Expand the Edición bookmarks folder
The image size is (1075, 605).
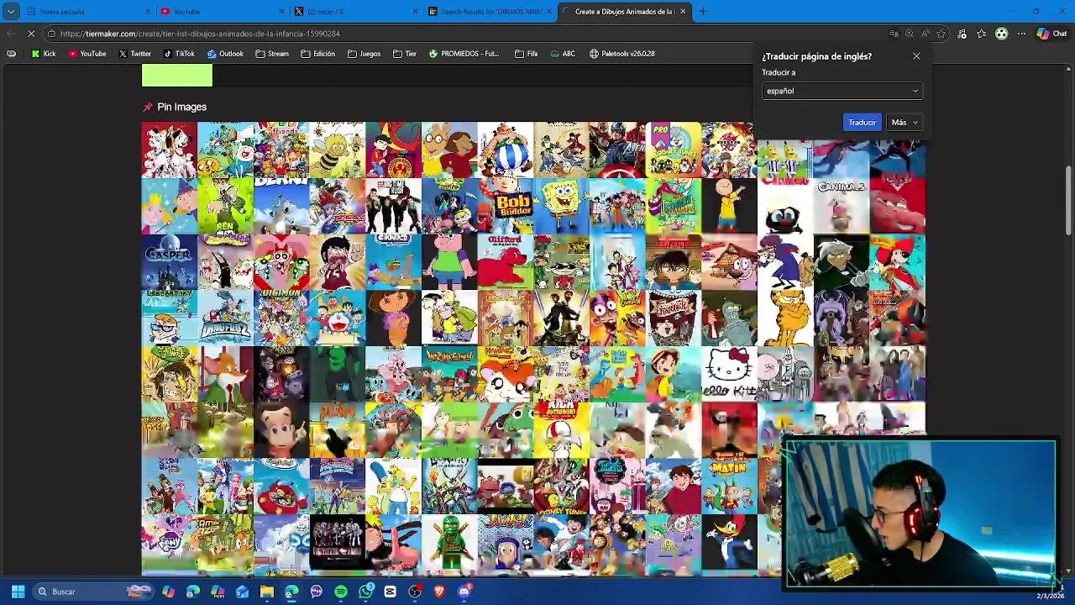(x=317, y=54)
